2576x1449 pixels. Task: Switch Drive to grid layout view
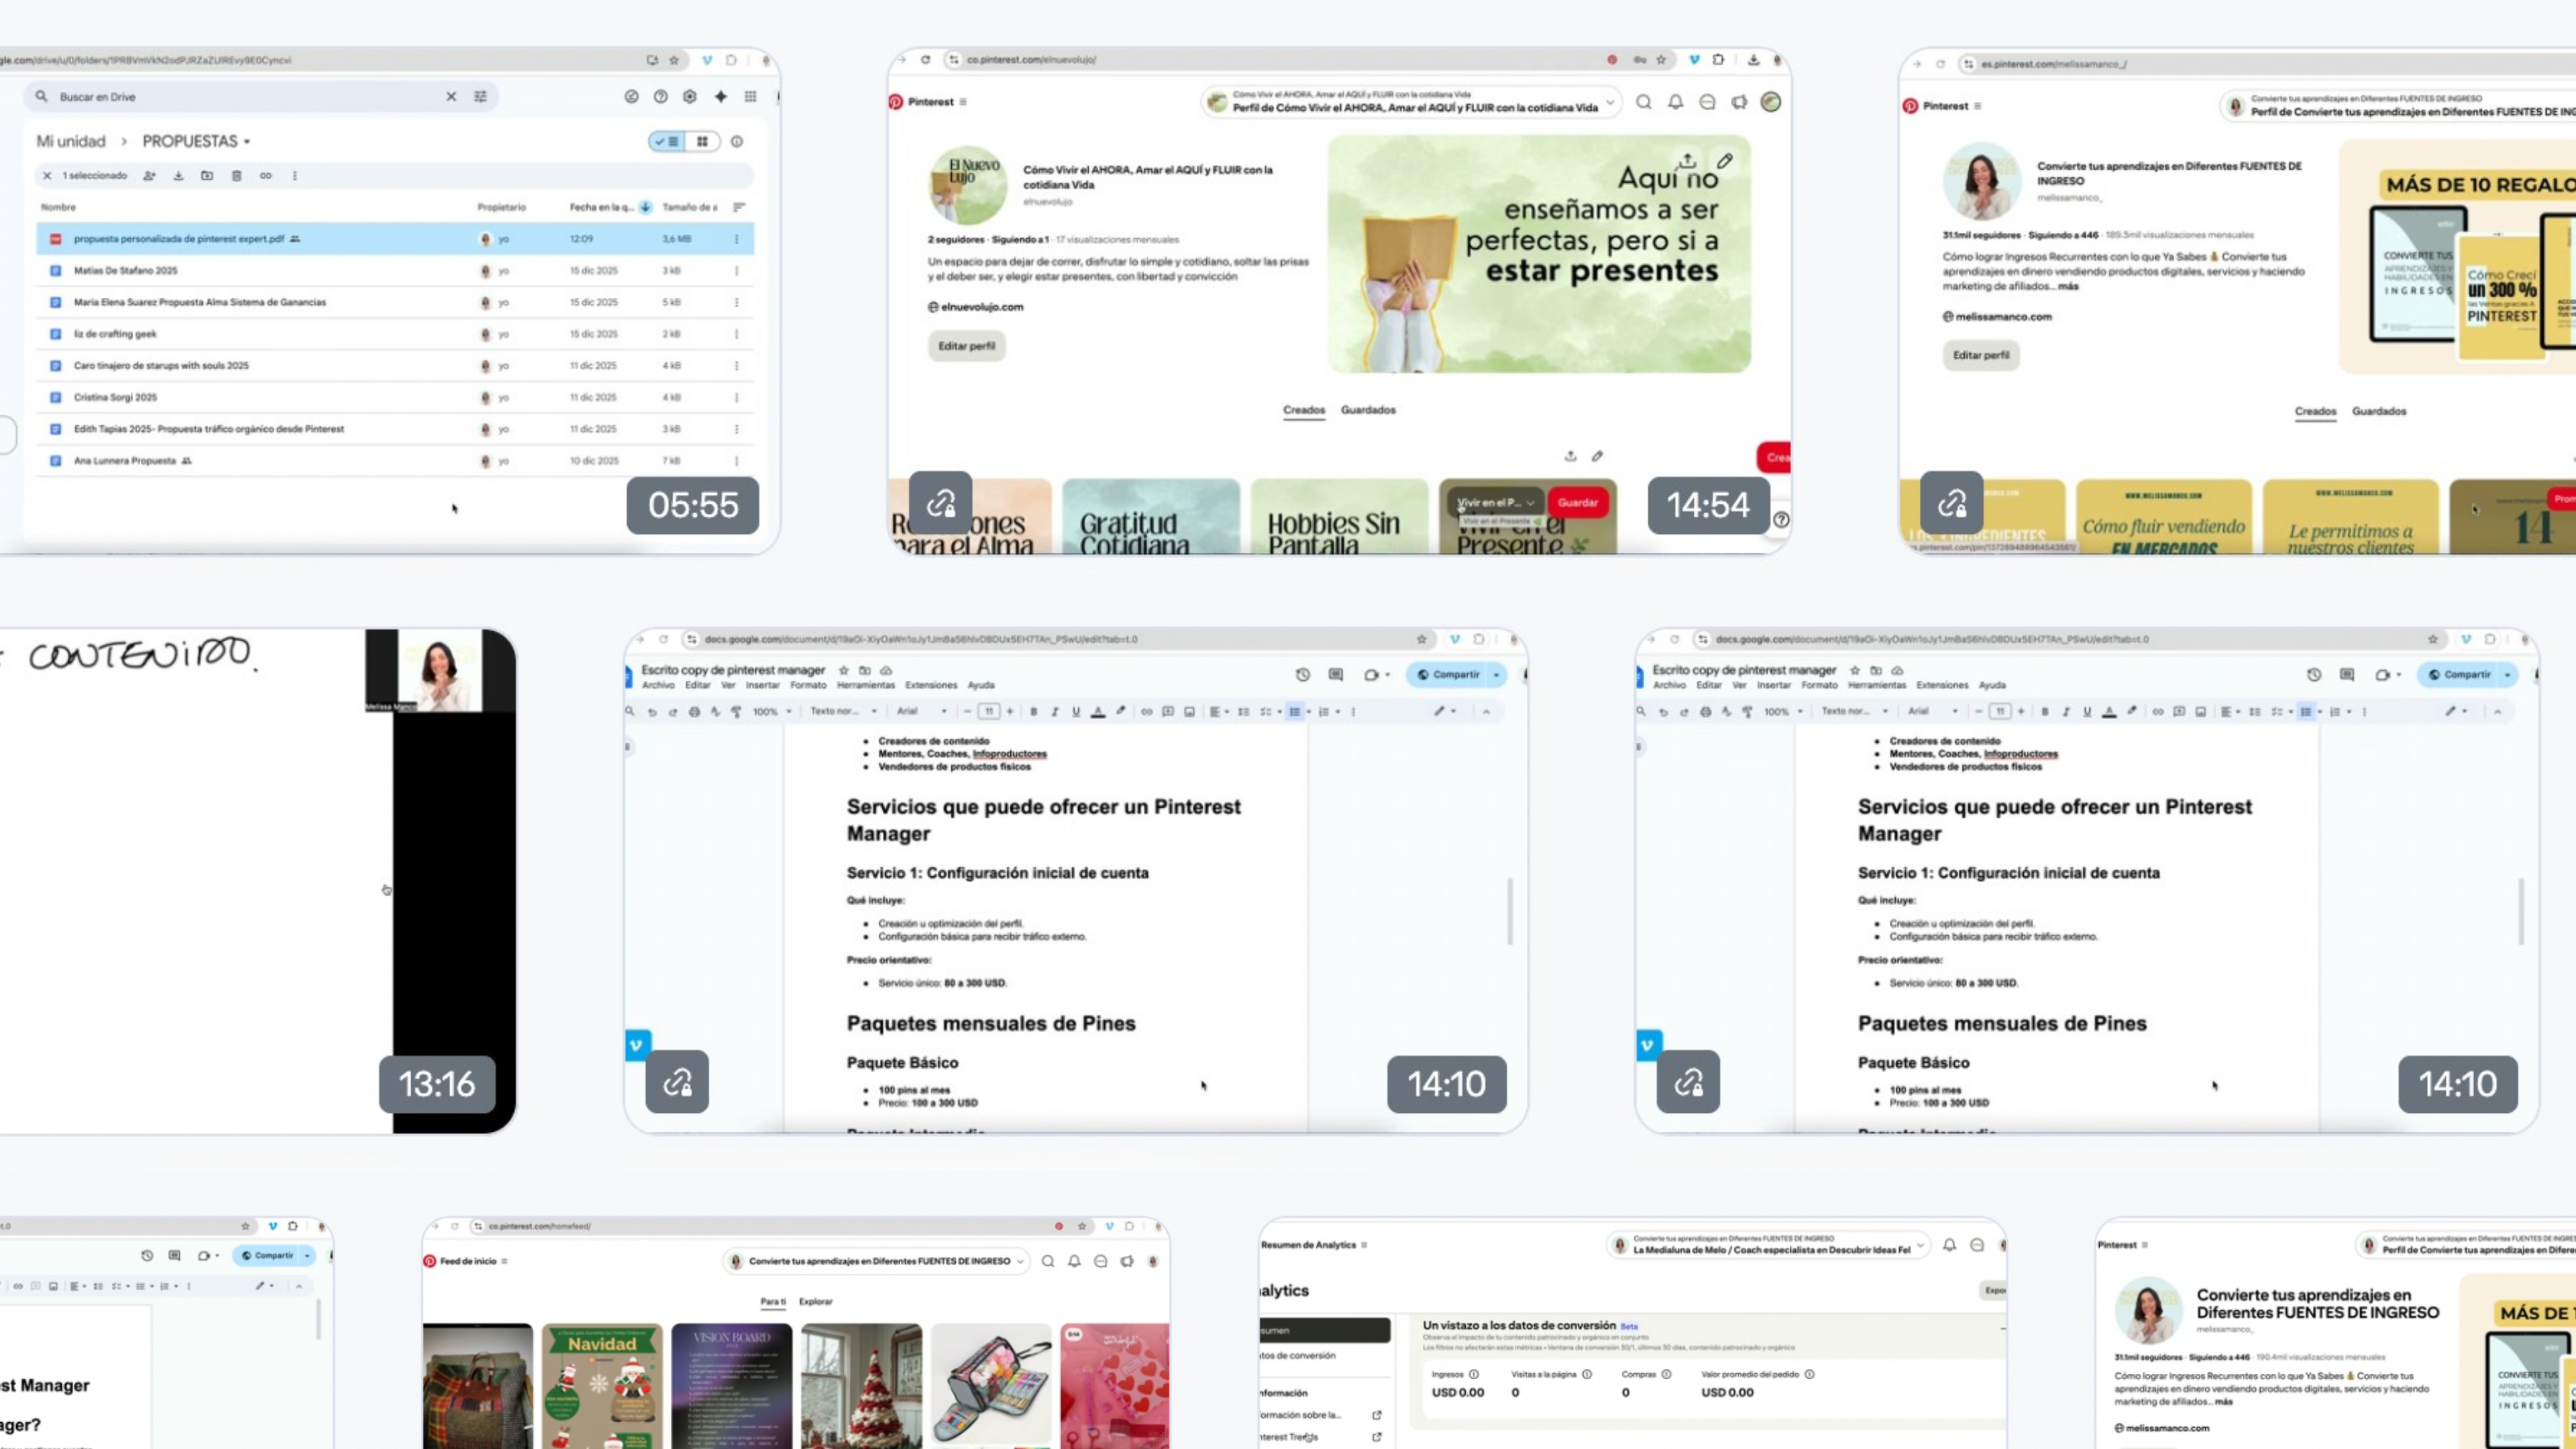click(x=702, y=142)
